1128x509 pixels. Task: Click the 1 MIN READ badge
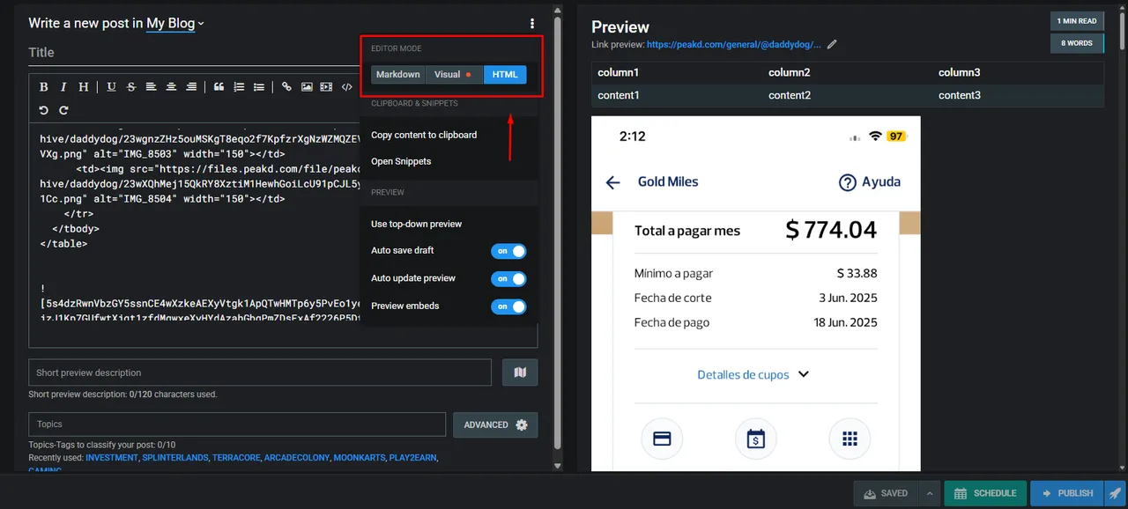pyautogui.click(x=1077, y=21)
